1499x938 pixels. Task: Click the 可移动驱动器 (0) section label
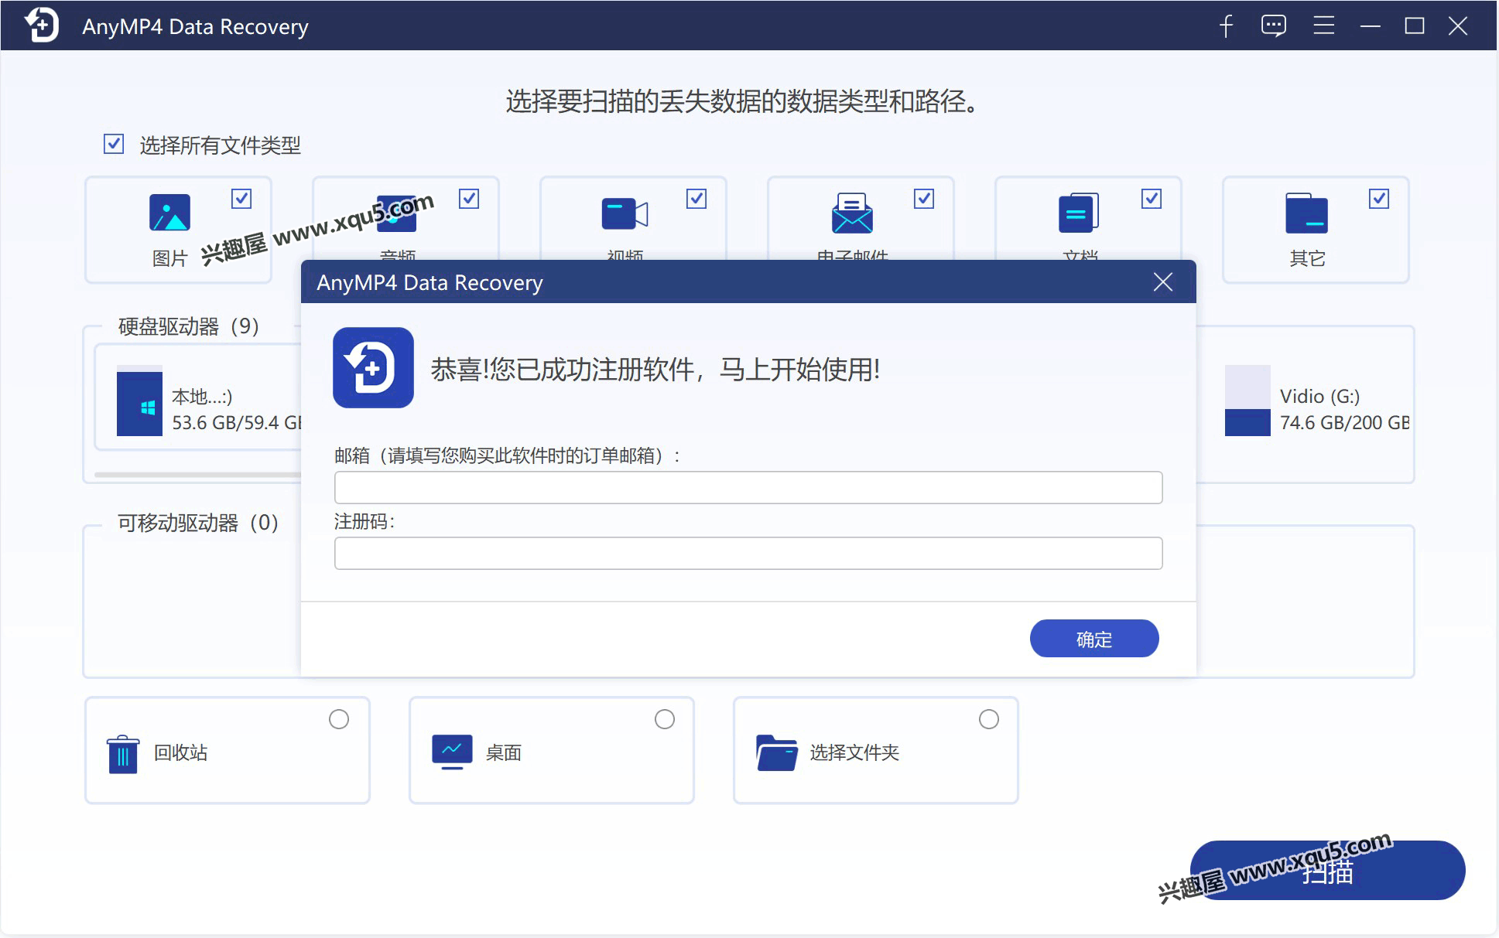coord(197,523)
